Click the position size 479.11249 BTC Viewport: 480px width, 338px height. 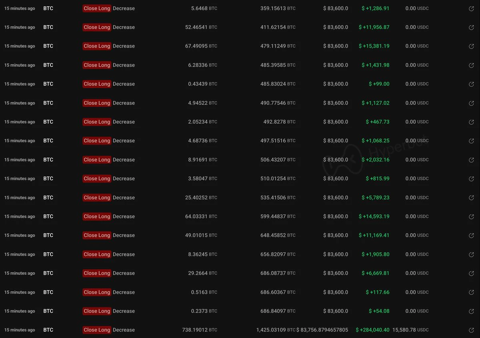point(278,46)
